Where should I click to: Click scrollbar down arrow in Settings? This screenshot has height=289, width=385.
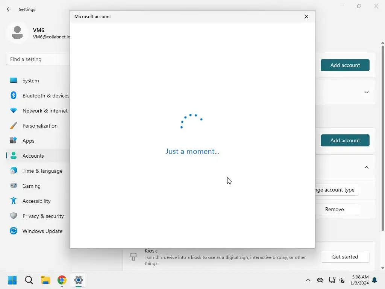click(x=382, y=268)
